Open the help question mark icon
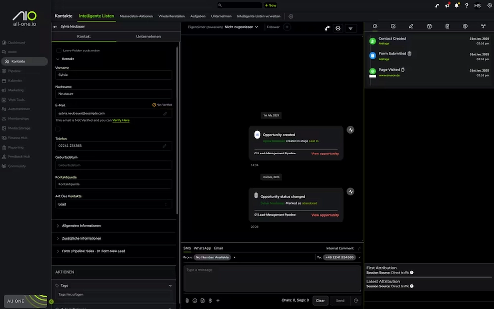Screen dimensions: 494x309 point(467,5)
